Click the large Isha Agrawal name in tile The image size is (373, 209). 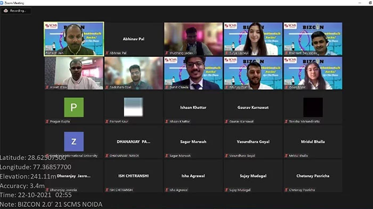193,176
